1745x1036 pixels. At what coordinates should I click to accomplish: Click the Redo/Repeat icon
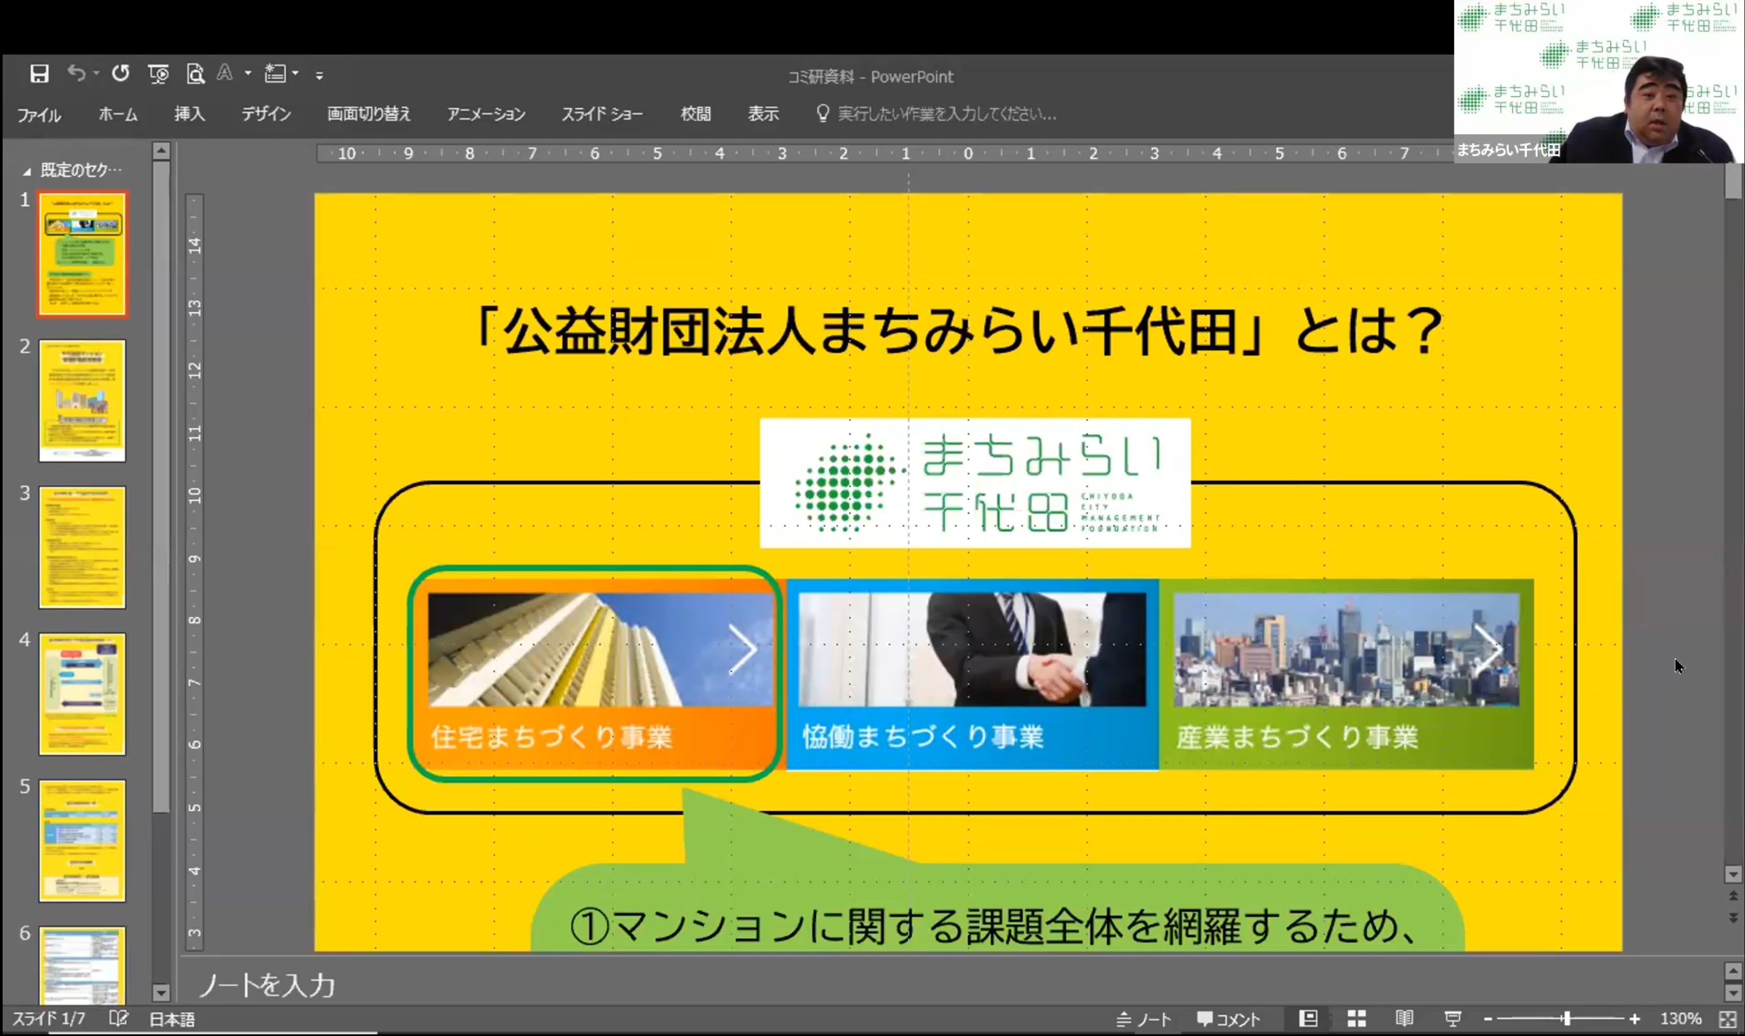[x=120, y=73]
